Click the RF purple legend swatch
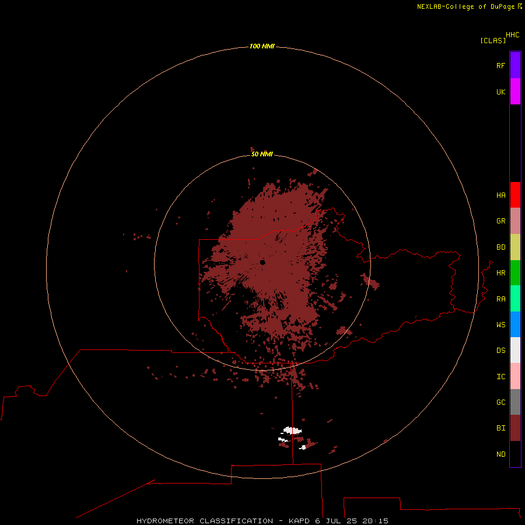The width and height of the screenshot is (525, 525). [x=515, y=65]
